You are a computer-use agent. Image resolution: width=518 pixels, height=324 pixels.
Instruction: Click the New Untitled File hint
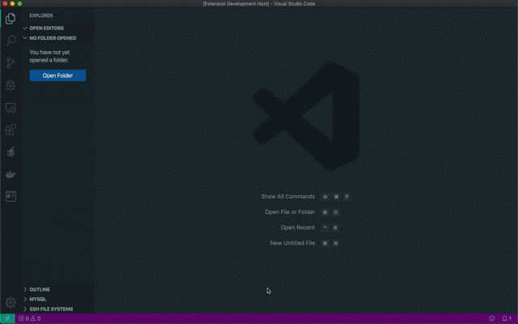(304, 243)
